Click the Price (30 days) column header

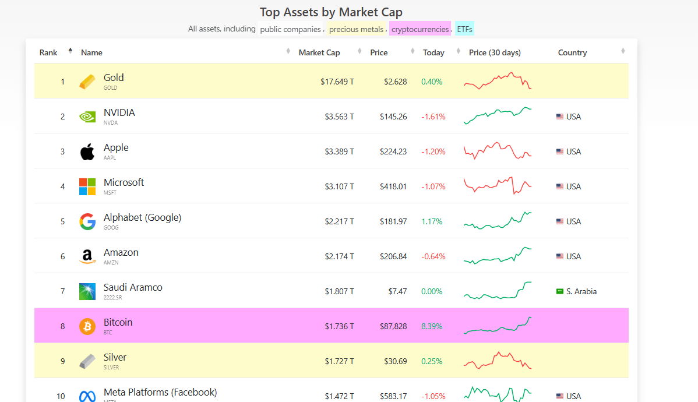pos(495,52)
